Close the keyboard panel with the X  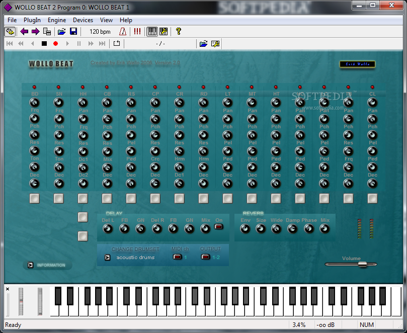(8, 289)
